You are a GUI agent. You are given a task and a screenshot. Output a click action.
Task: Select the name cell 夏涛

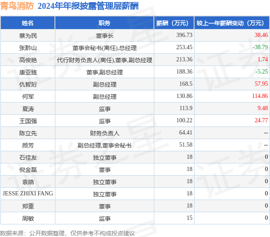coord(28,109)
